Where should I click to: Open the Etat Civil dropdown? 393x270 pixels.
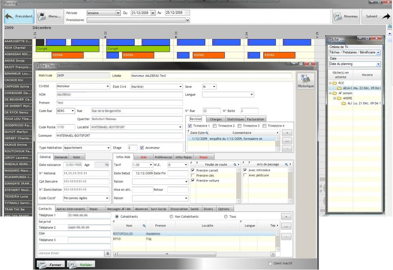pyautogui.click(x=180, y=87)
